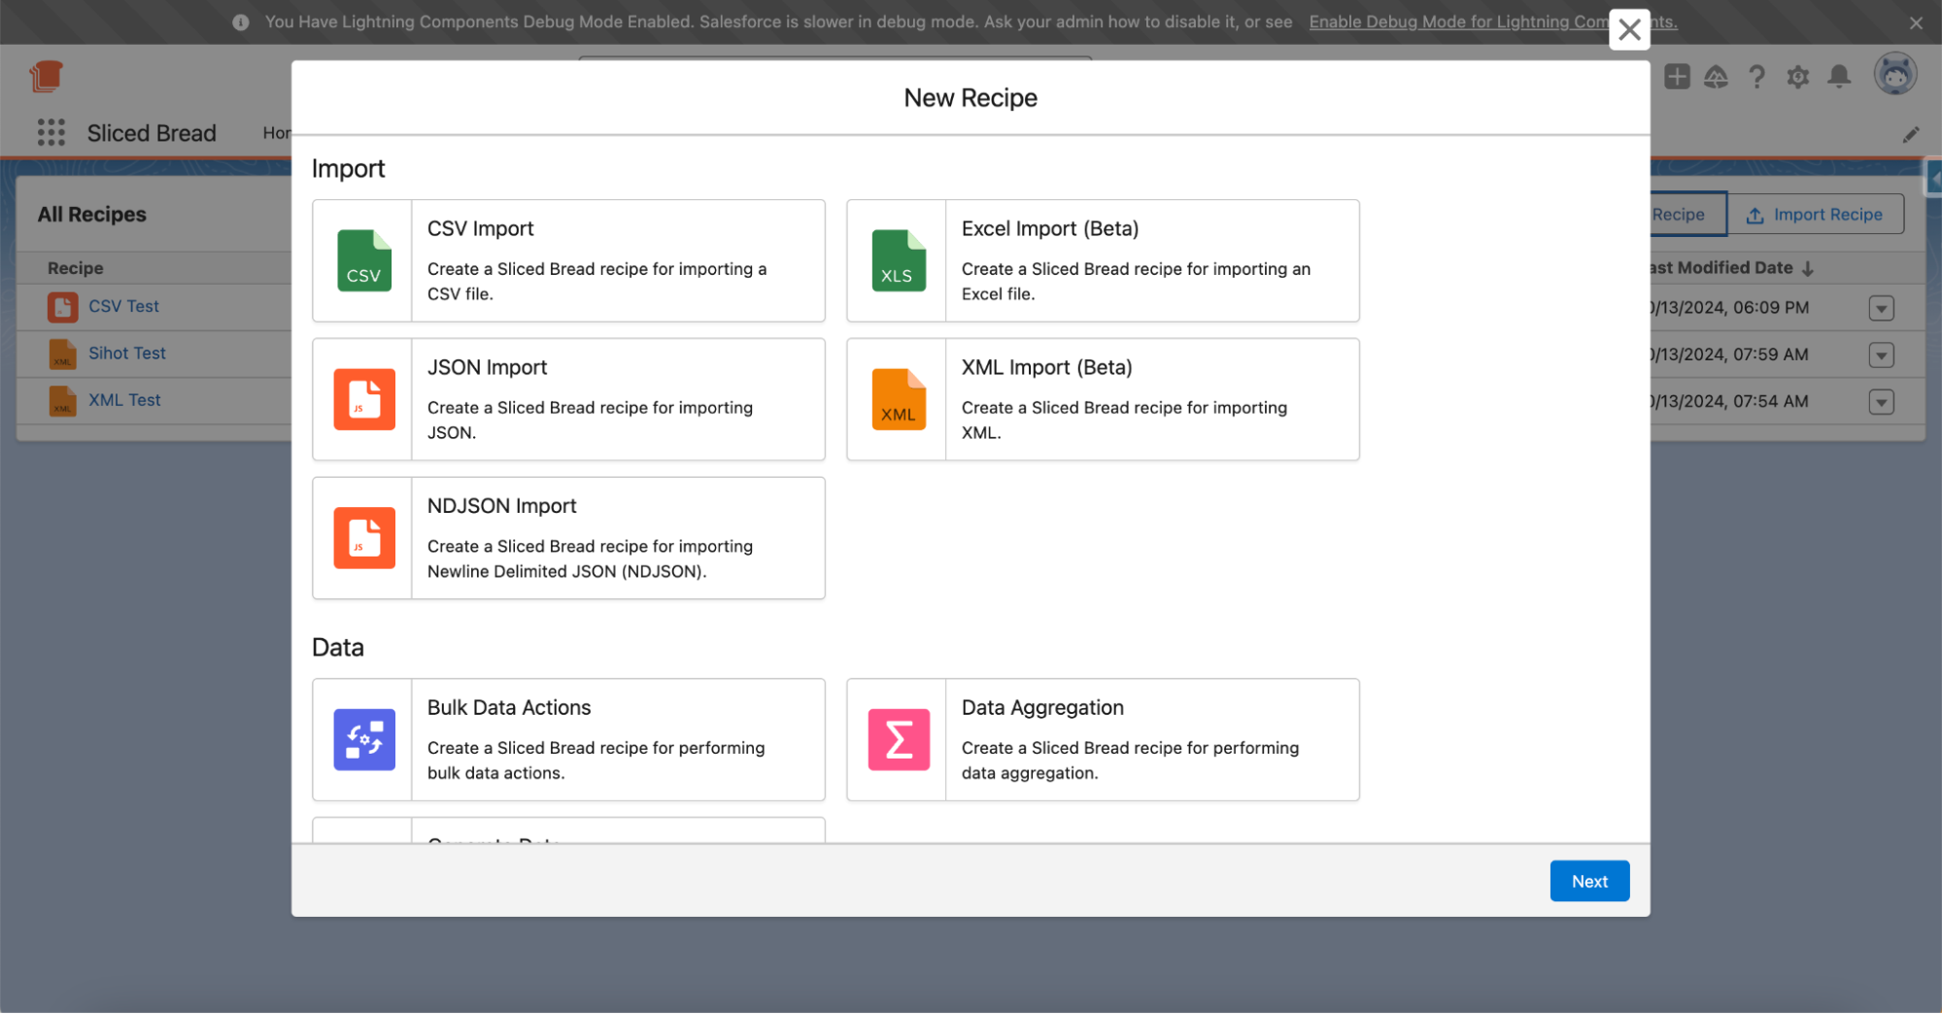
Task: Pick the NDJSON Import icon
Action: click(363, 538)
